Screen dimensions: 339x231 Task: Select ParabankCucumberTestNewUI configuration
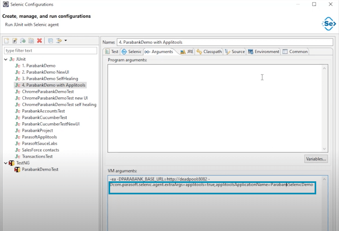click(51, 124)
